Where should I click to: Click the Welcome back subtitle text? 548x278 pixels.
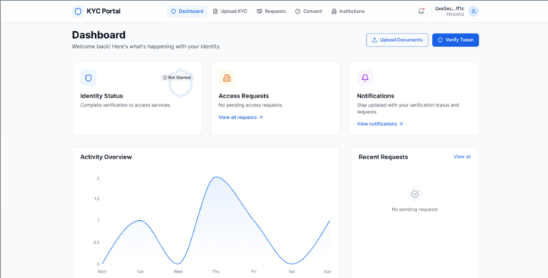click(x=146, y=46)
